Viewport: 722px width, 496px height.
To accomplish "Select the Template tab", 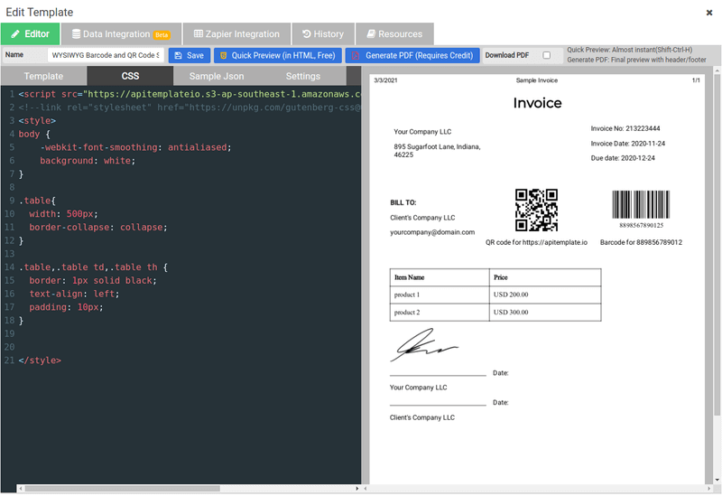I will click(x=43, y=76).
